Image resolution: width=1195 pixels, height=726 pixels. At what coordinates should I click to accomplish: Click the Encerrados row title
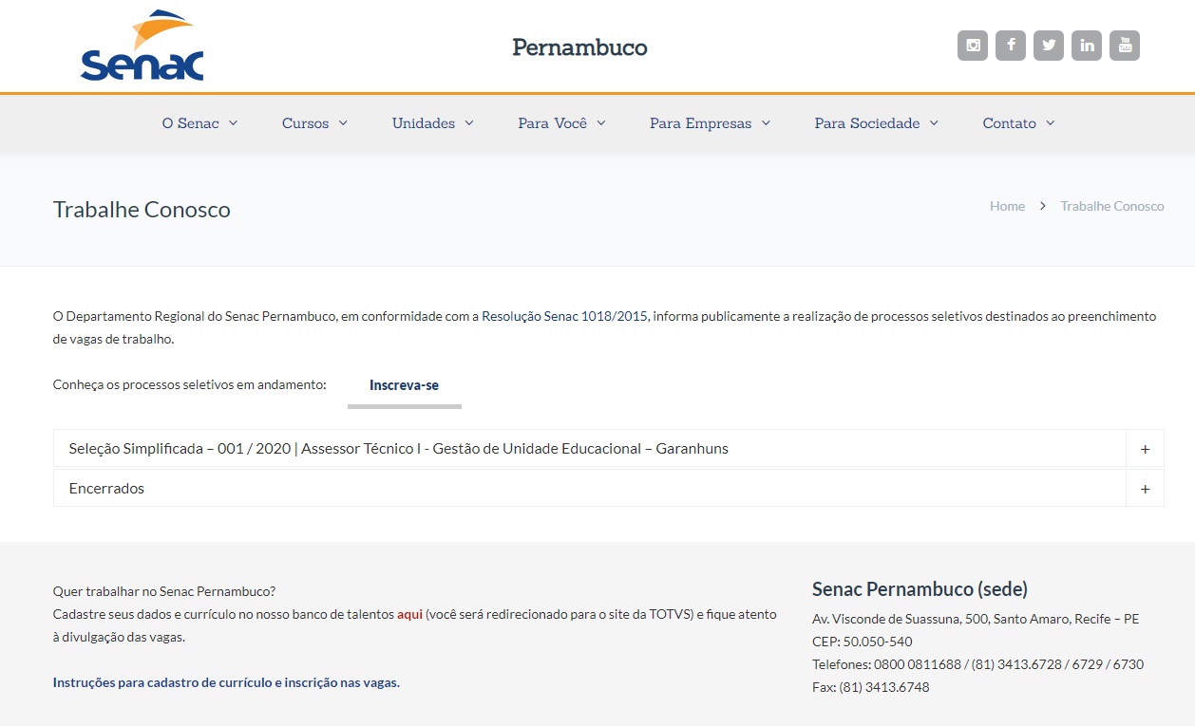pyautogui.click(x=106, y=489)
